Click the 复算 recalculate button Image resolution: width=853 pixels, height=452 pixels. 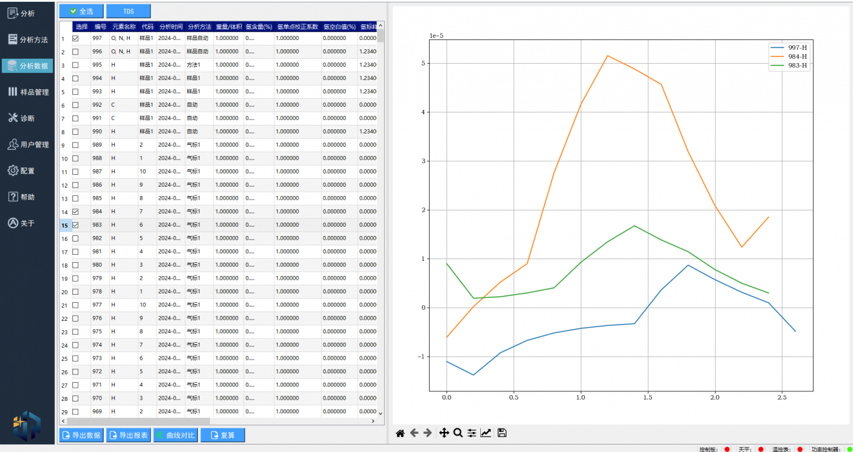coord(223,435)
